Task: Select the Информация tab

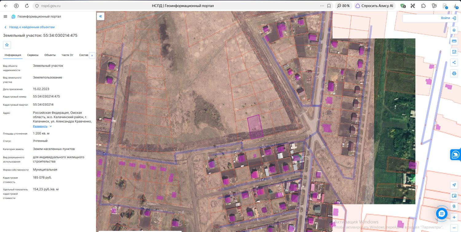Action: tap(13, 55)
